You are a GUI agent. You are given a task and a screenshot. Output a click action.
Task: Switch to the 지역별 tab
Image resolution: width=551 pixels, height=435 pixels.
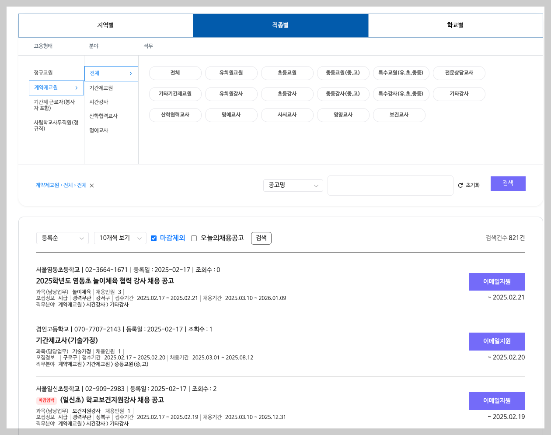(105, 25)
